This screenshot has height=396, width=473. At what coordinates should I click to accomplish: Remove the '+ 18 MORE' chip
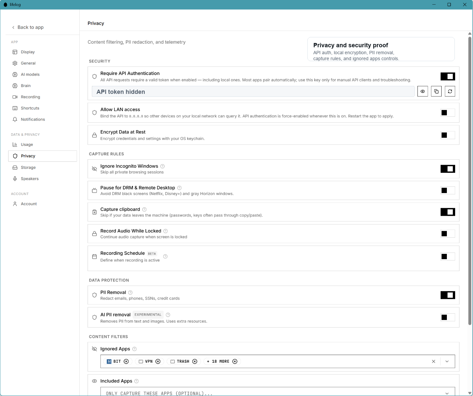click(235, 361)
